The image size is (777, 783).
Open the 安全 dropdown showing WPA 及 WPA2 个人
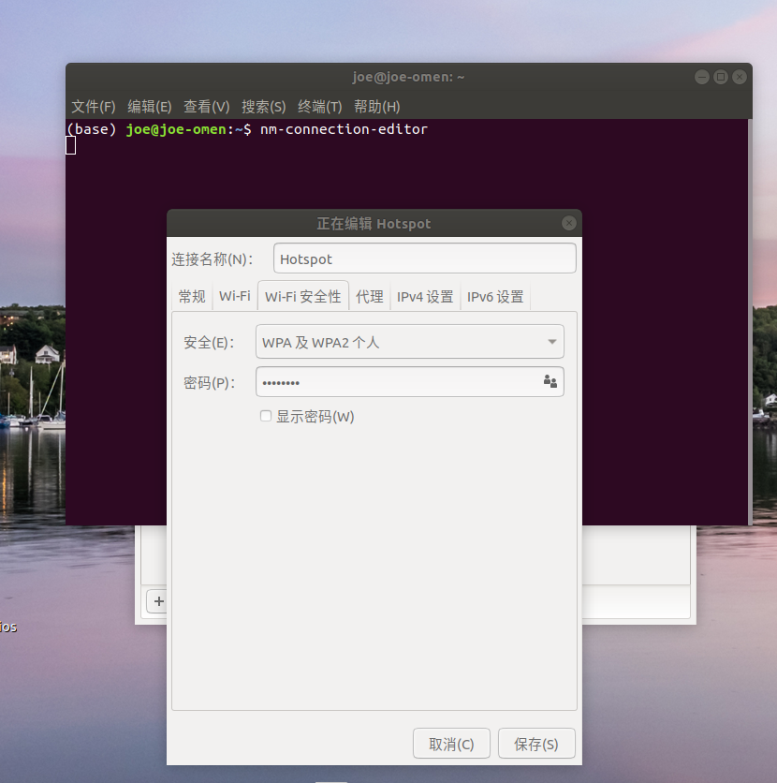coord(409,342)
